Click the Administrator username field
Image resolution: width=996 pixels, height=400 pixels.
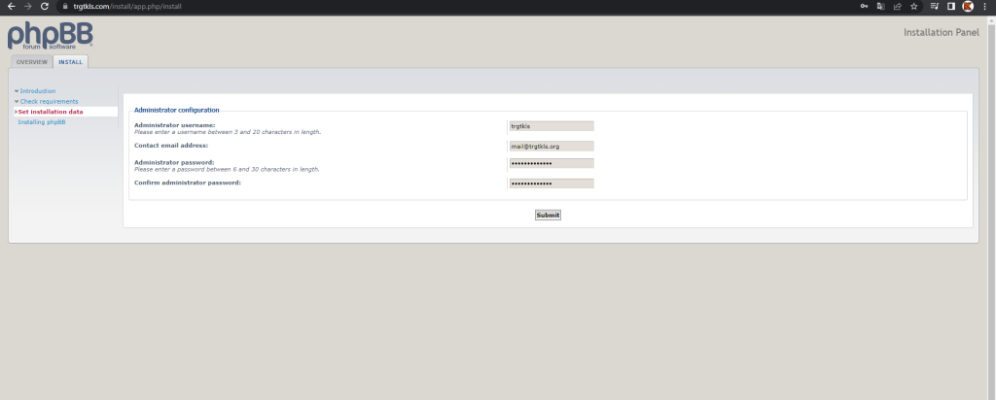point(551,126)
